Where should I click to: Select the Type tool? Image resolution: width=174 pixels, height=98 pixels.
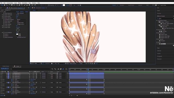[22, 5]
